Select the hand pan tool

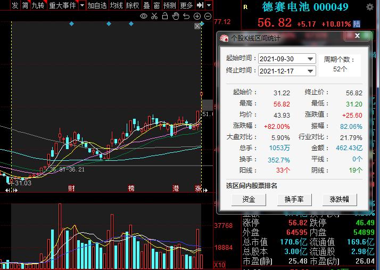pyautogui.click(x=176, y=17)
